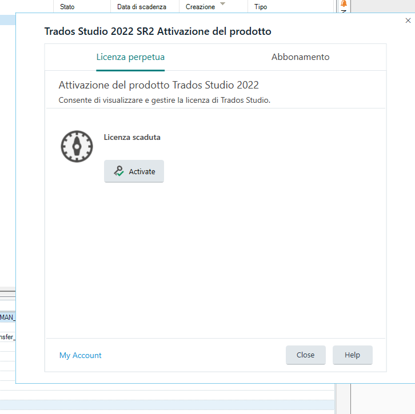Select the 'Licenza scaduta' status text
The width and height of the screenshot is (415, 414).
[x=132, y=138]
